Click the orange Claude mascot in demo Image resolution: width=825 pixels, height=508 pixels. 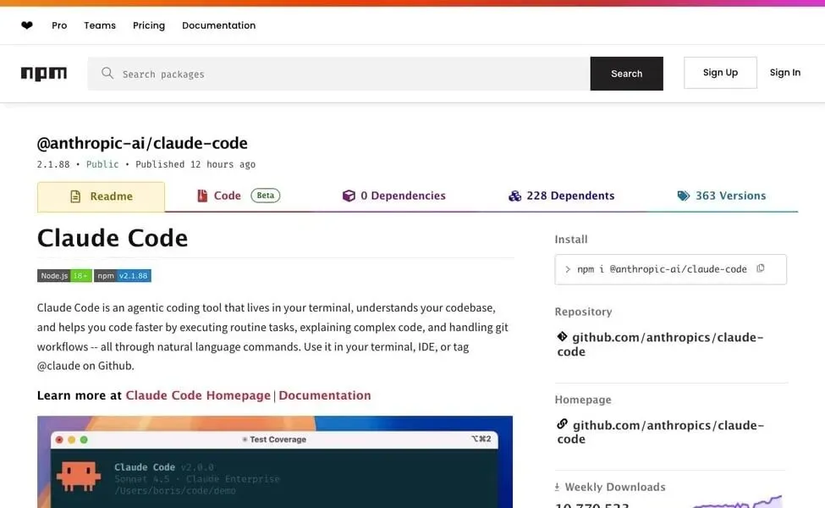(79, 477)
